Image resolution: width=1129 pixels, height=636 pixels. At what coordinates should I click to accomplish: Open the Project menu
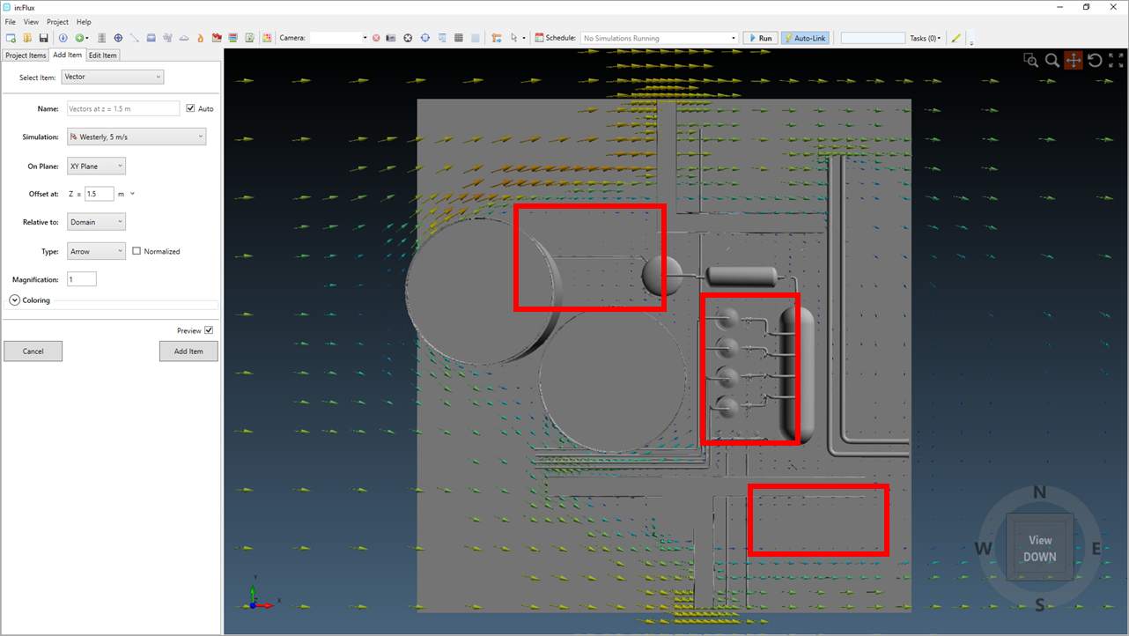[x=57, y=22]
